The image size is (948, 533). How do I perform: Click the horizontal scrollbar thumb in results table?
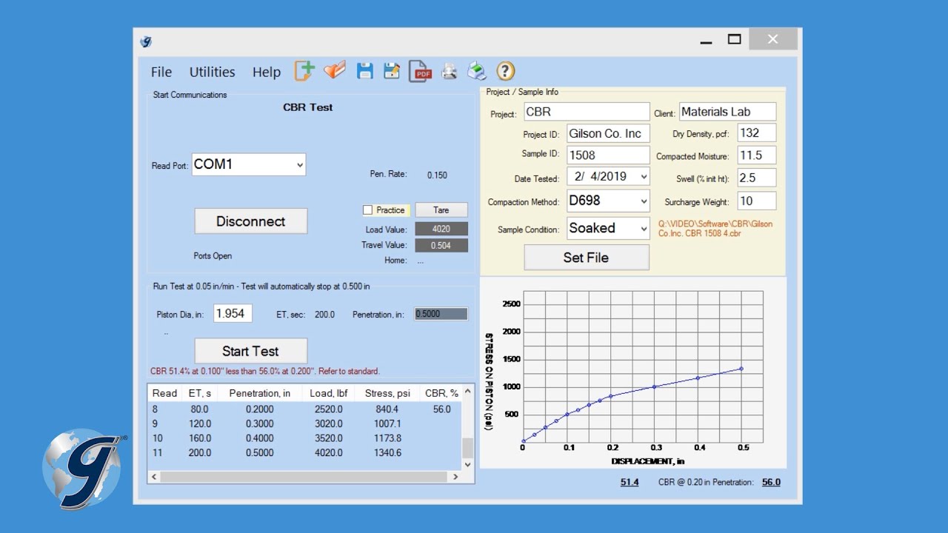click(303, 477)
